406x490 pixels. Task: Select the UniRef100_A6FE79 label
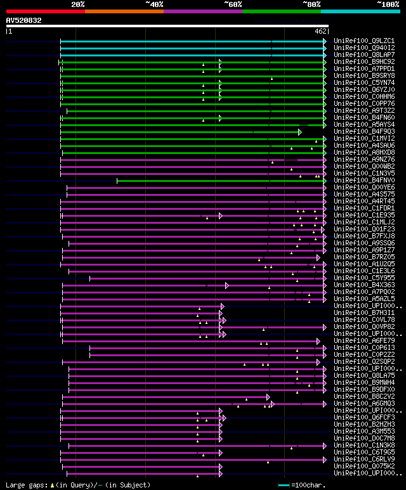pyautogui.click(x=364, y=341)
